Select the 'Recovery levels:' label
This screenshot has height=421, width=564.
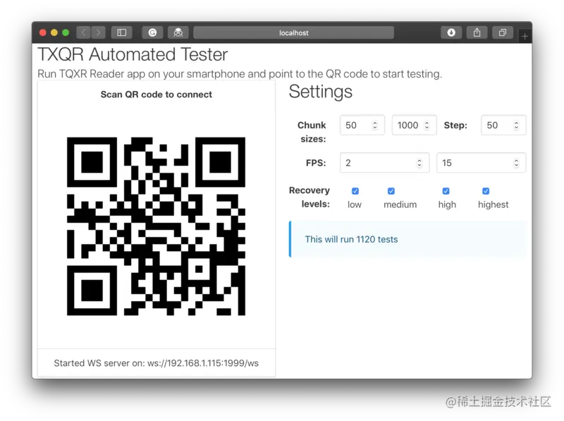(309, 197)
